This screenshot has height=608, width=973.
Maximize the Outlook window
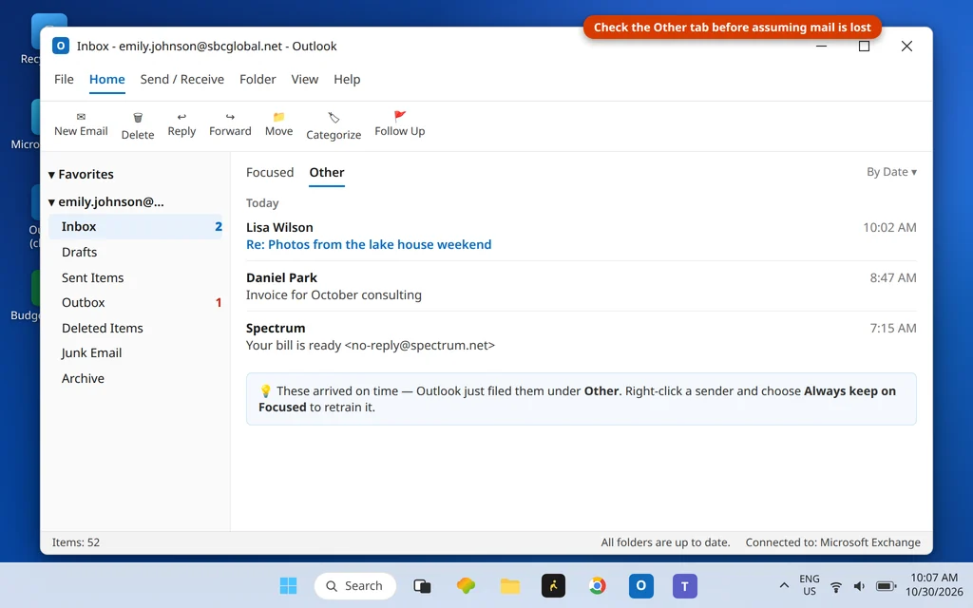point(864,46)
